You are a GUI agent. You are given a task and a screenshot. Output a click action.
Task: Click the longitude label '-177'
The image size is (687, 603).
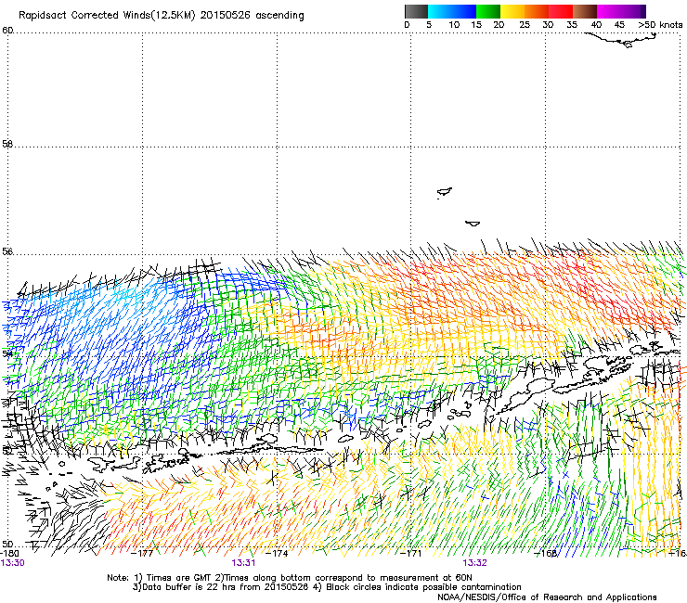point(142,553)
